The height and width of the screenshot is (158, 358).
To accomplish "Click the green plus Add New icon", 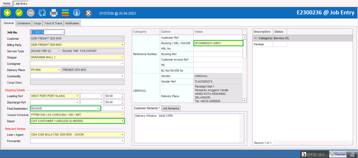I will pyautogui.click(x=7, y=13).
